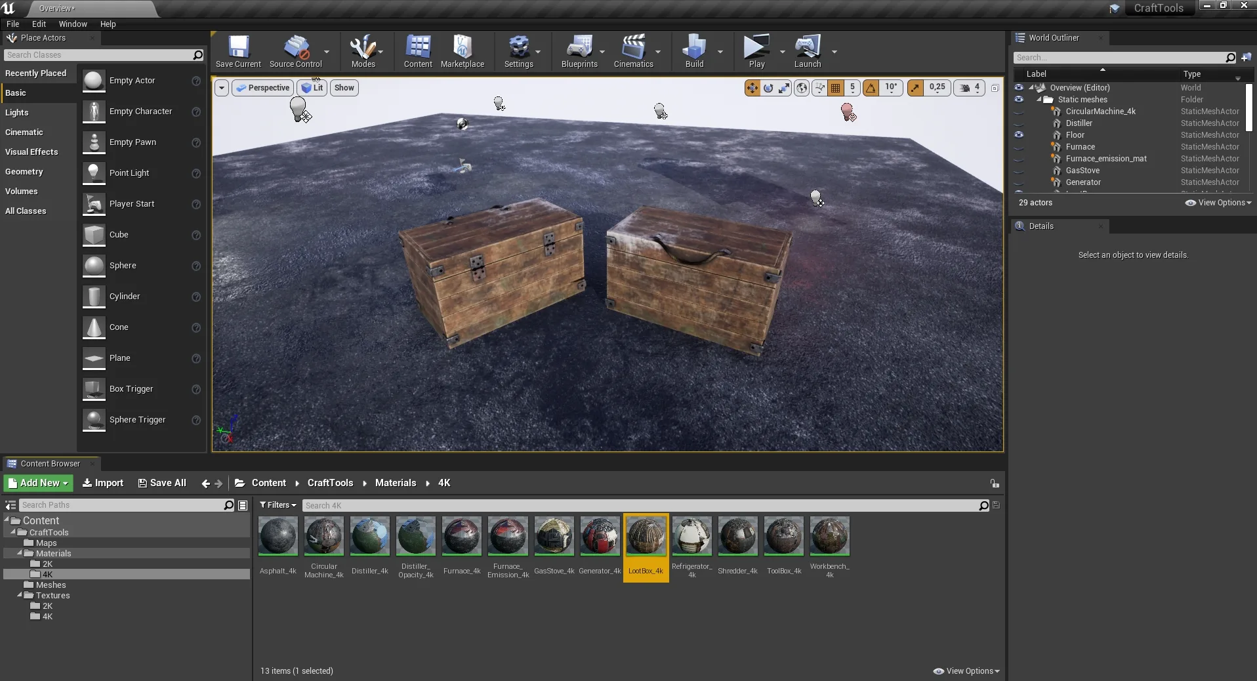The height and width of the screenshot is (681, 1257).
Task: Go back in content browser history
Action: click(x=205, y=484)
